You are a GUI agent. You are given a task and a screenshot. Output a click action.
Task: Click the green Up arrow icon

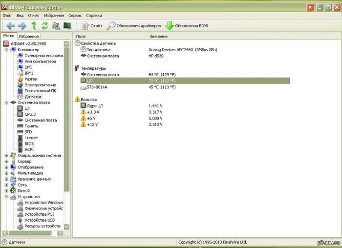click(34, 25)
